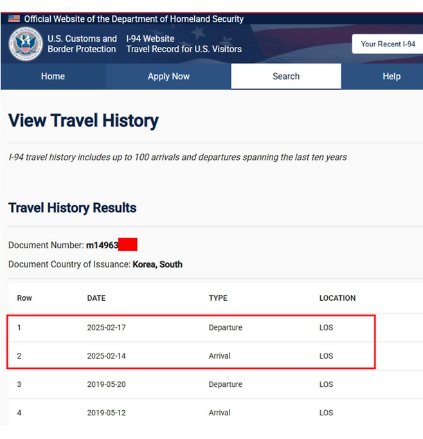Click the Official Website of Homeland Security banner text
The width and height of the screenshot is (423, 439).
134,19
